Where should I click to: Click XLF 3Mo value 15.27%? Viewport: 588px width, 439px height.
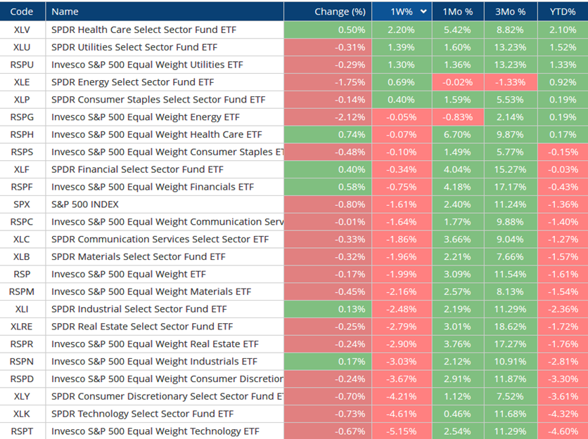510,170
